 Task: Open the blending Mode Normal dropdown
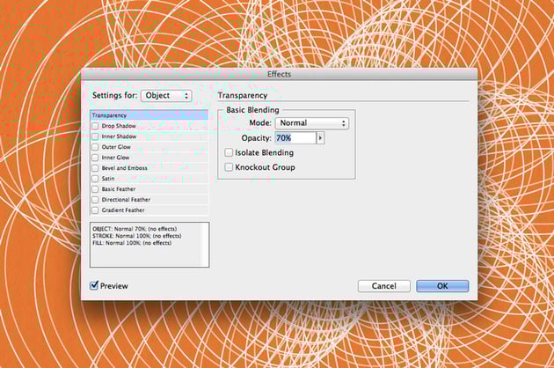click(x=312, y=123)
